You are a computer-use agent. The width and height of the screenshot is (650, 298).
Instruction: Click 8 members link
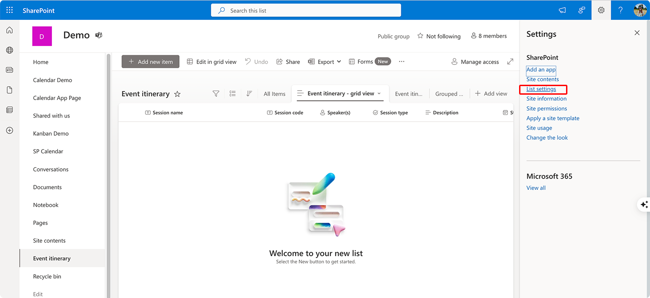pos(489,36)
